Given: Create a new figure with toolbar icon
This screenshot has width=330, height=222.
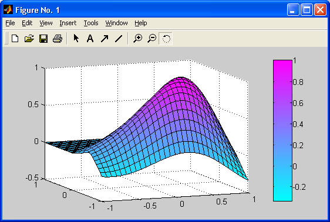Looking at the screenshot, I should coord(15,39).
